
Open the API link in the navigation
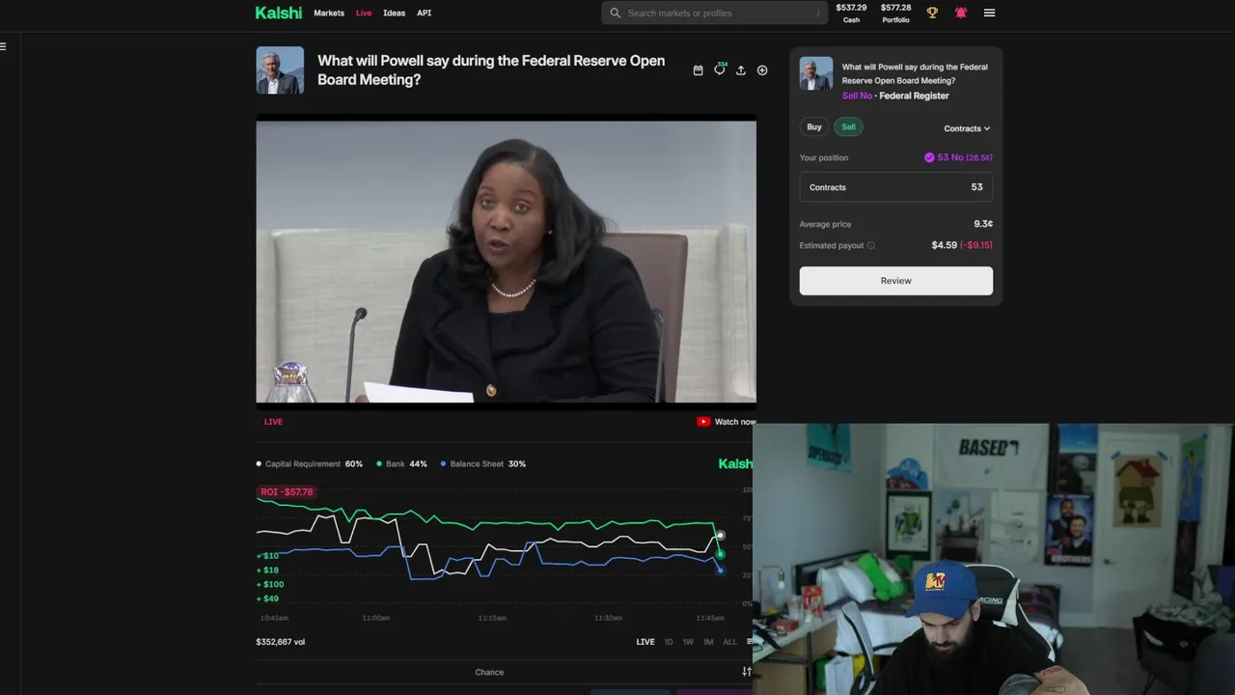click(424, 14)
